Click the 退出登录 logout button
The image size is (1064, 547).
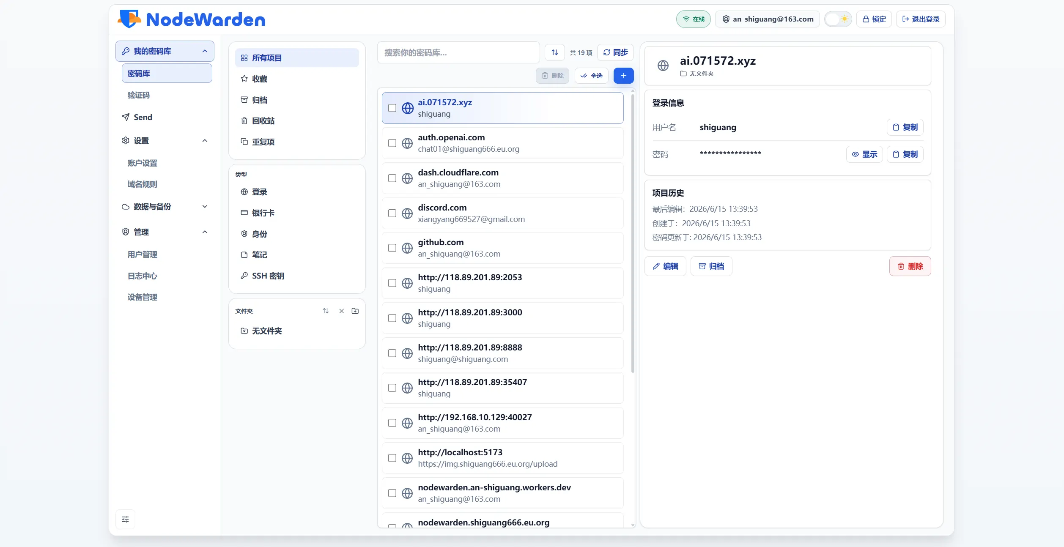(921, 19)
